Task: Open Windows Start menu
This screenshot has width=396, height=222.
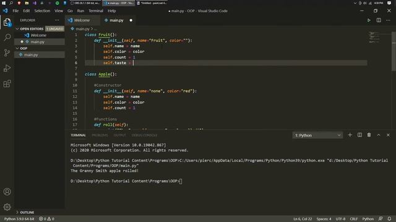Action: 4,3
